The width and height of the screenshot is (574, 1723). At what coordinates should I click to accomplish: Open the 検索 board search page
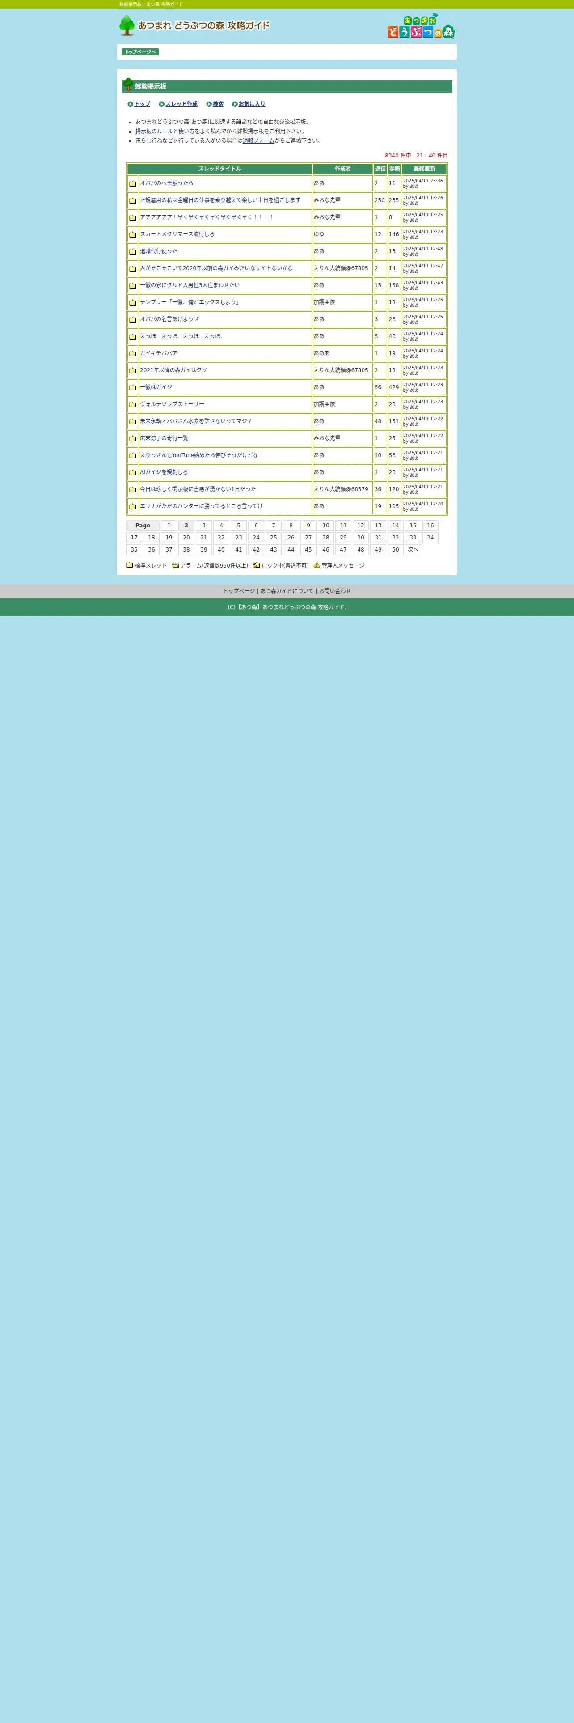(218, 104)
